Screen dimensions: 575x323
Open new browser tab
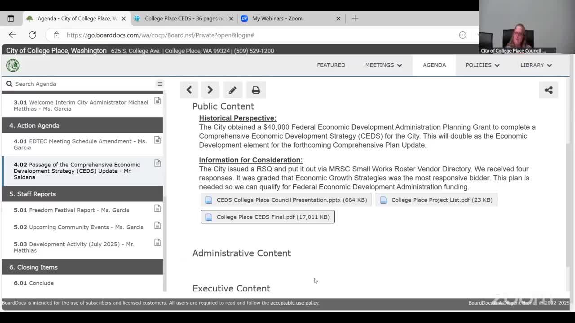tap(355, 18)
